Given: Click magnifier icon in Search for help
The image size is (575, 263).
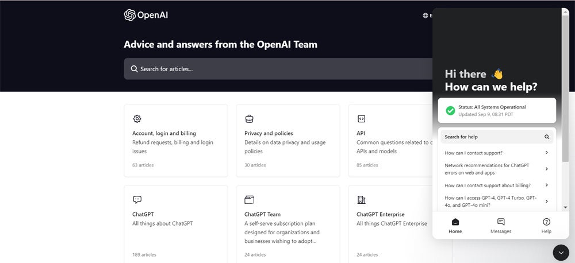Looking at the screenshot, I should [547, 137].
